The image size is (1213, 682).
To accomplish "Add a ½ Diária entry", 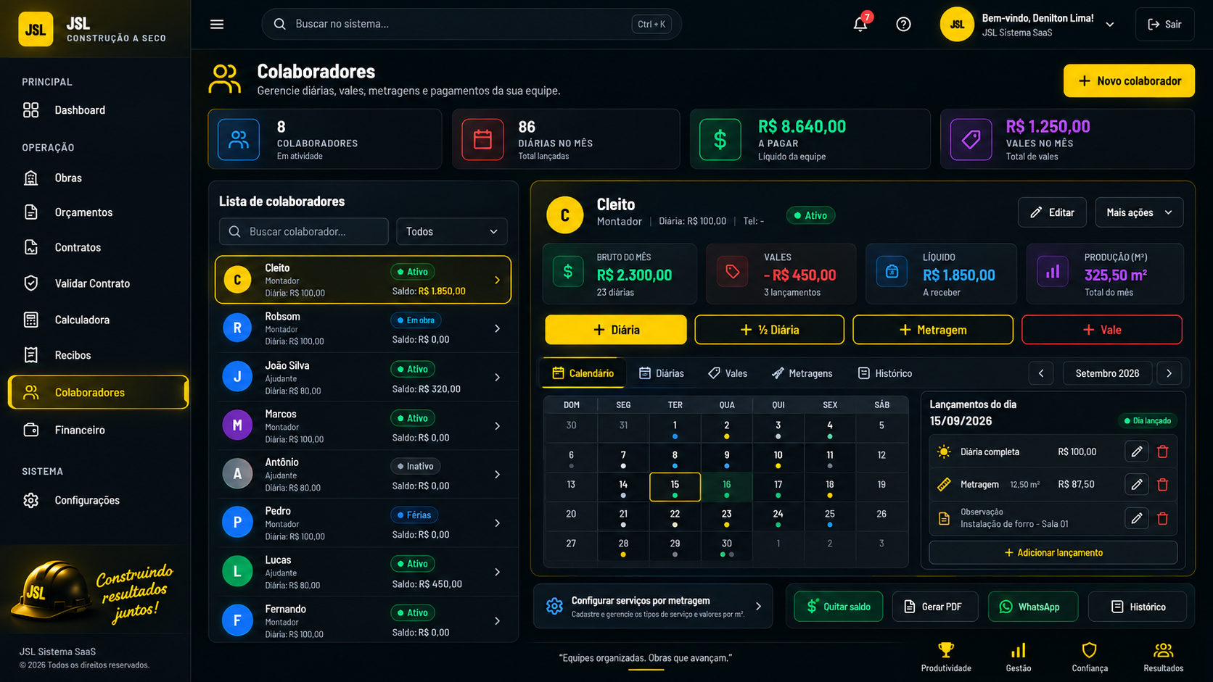I will (x=769, y=330).
